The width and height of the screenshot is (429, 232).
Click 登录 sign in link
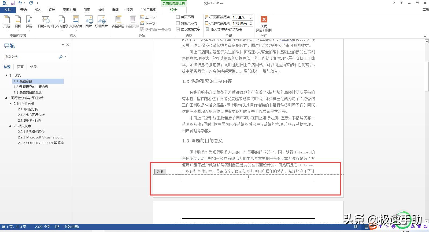pyautogui.click(x=426, y=9)
